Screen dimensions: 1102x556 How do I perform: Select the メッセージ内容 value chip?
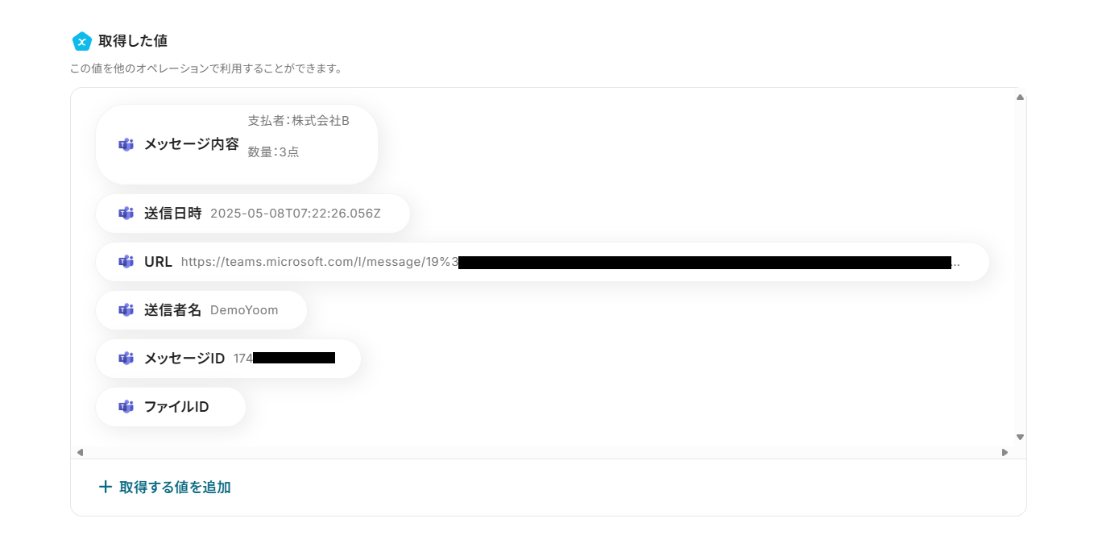pos(237,144)
